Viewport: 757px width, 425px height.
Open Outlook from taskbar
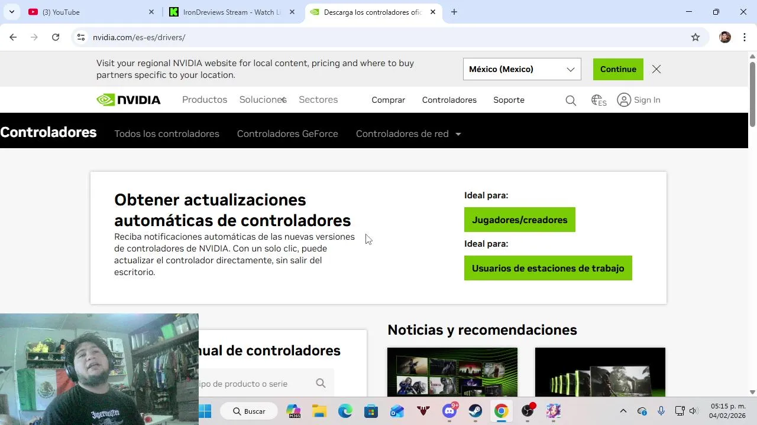point(397,411)
